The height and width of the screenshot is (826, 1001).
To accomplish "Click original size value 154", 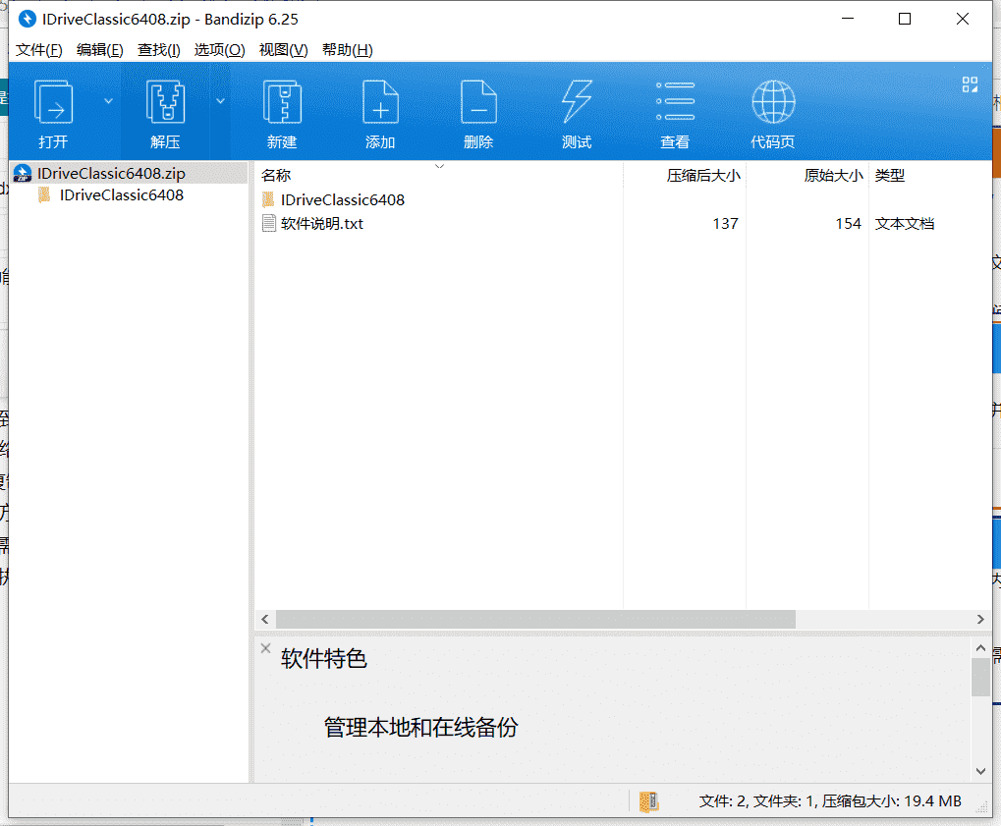I will coord(848,223).
